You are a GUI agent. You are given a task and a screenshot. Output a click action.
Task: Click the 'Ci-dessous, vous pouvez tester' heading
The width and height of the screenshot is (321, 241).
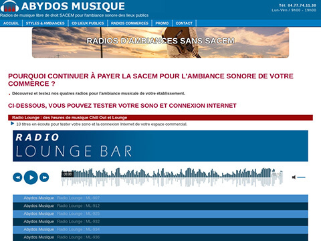click(x=122, y=106)
